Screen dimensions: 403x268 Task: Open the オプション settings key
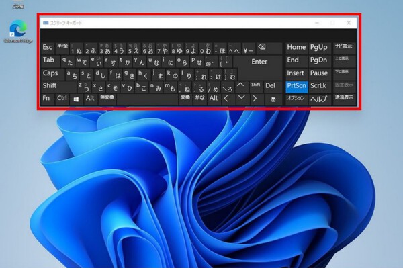[x=297, y=99]
